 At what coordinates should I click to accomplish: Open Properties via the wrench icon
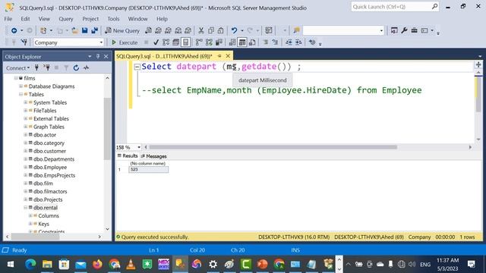[x=404, y=30]
